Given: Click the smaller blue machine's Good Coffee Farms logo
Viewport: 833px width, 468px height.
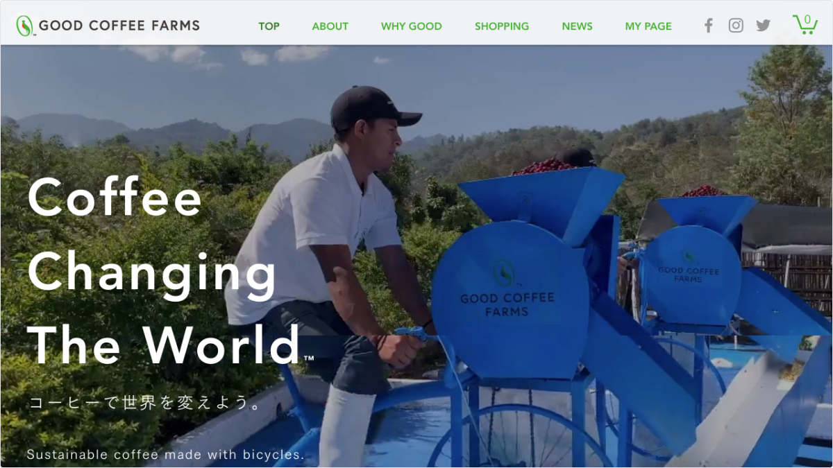Looking at the screenshot, I should [x=689, y=266].
